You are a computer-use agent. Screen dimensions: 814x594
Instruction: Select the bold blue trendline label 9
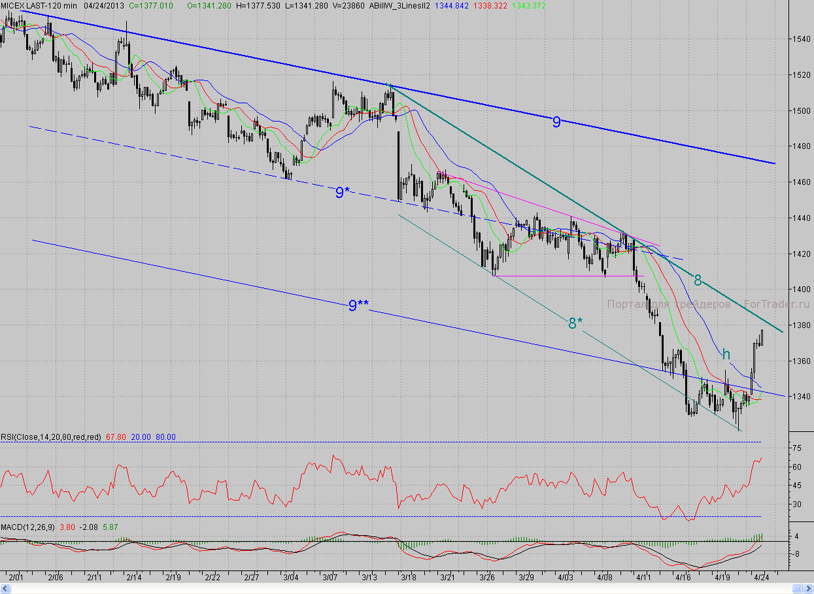[556, 122]
